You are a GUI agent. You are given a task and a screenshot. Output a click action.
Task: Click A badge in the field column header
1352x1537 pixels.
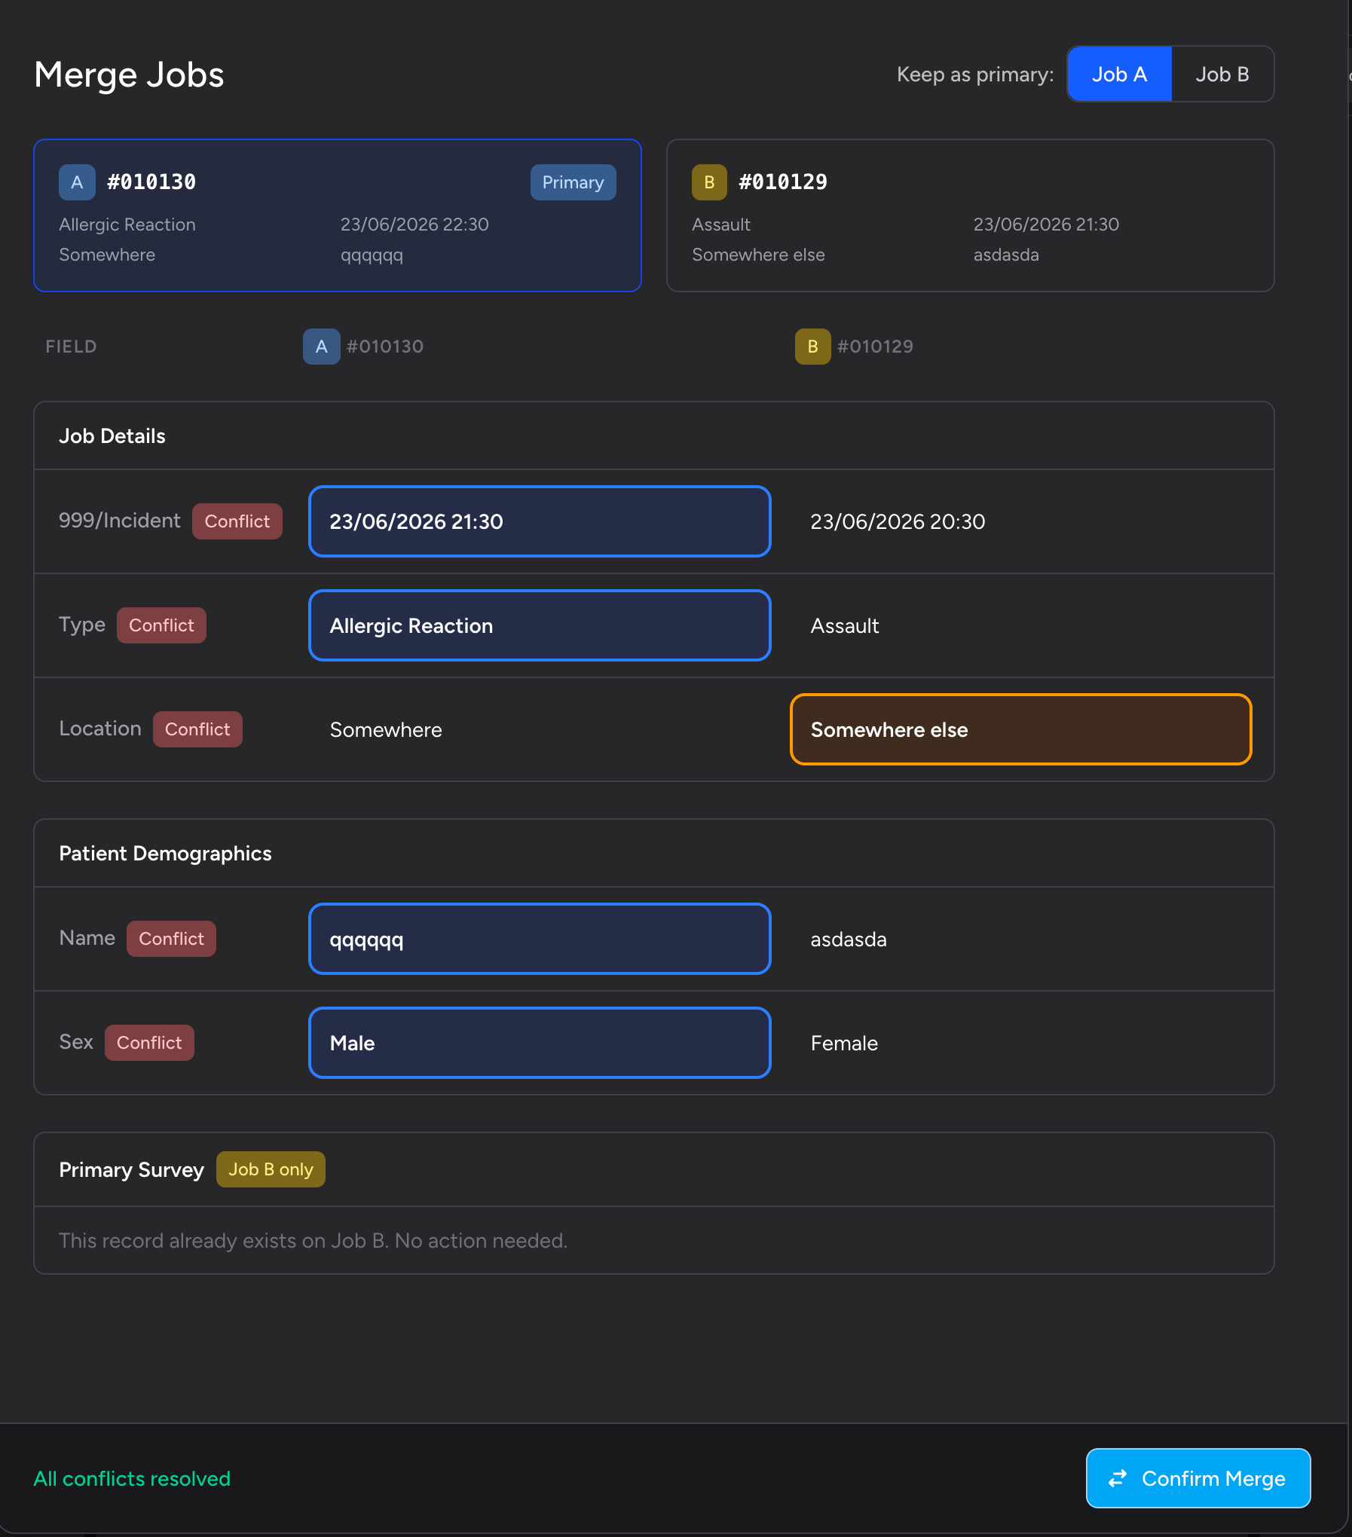(321, 347)
